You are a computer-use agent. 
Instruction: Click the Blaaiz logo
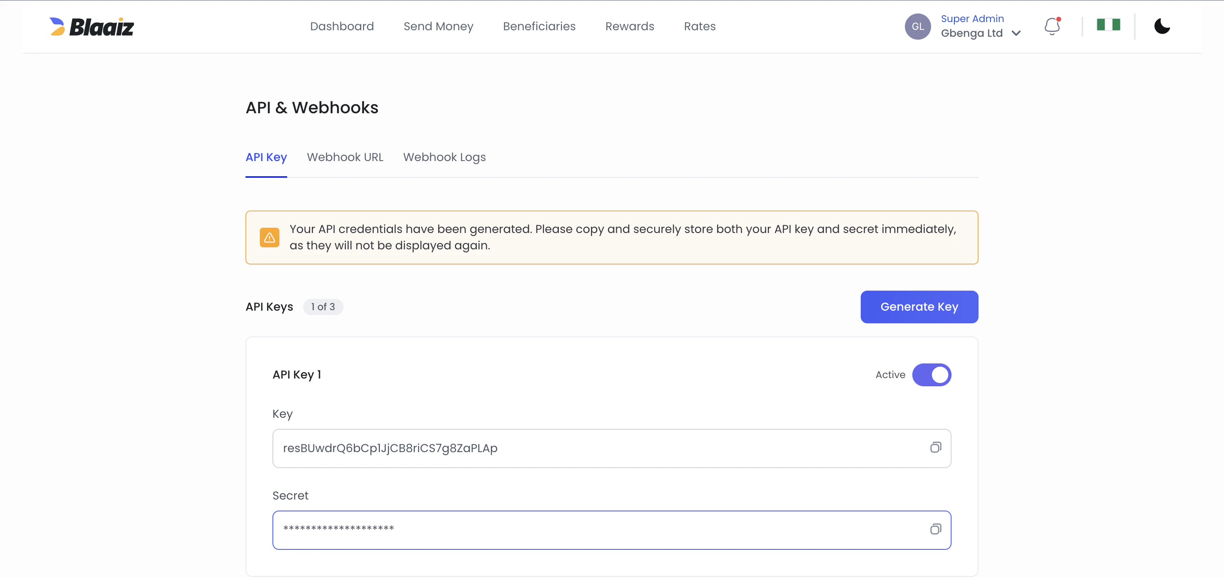(92, 26)
